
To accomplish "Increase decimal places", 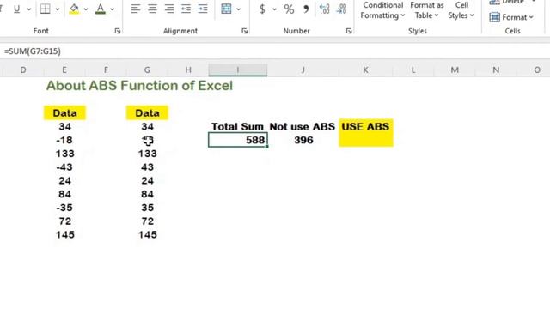I will 325,9.
